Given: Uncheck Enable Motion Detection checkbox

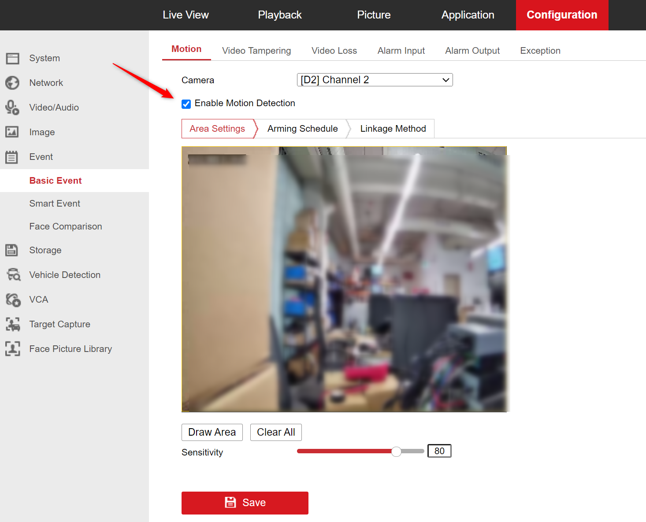Looking at the screenshot, I should pyautogui.click(x=186, y=104).
